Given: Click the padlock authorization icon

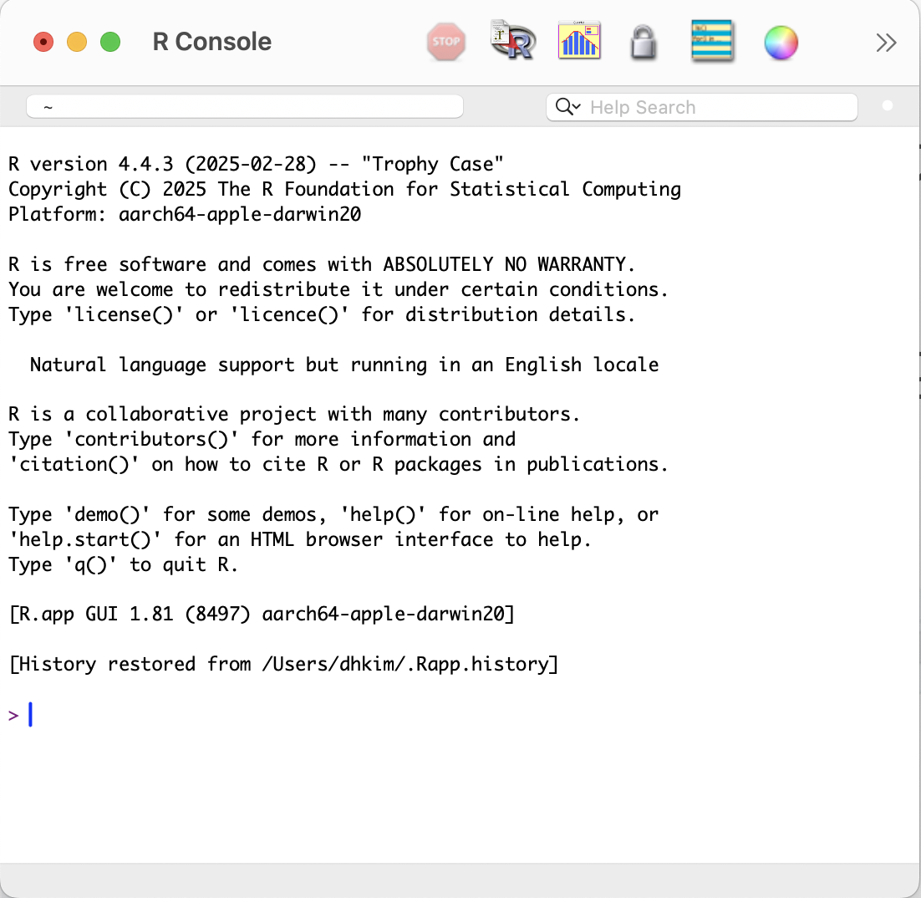Looking at the screenshot, I should click(644, 43).
